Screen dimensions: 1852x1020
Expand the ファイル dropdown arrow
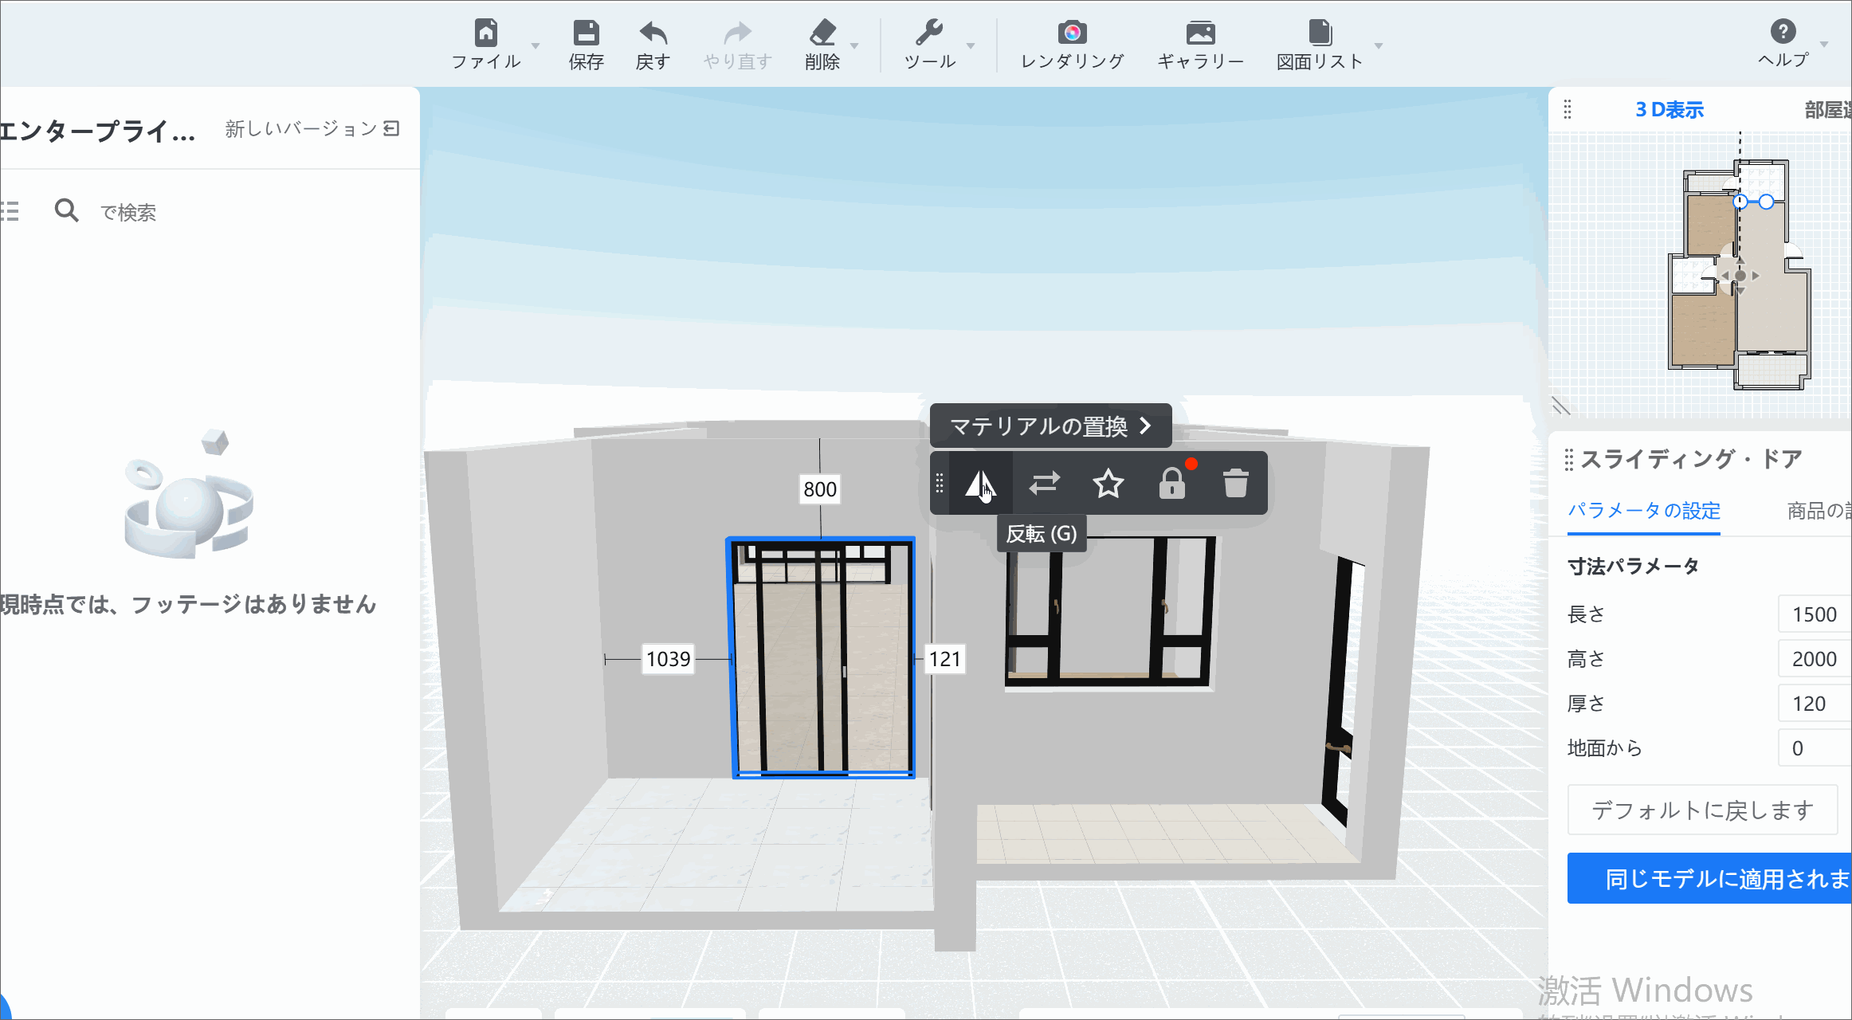pyautogui.click(x=536, y=45)
